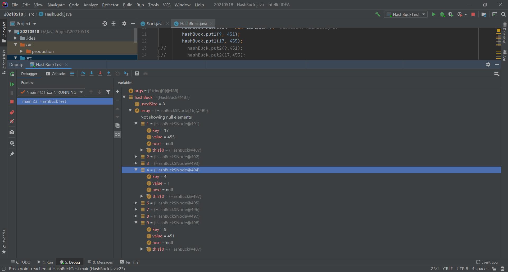Open the Event Log

487,262
